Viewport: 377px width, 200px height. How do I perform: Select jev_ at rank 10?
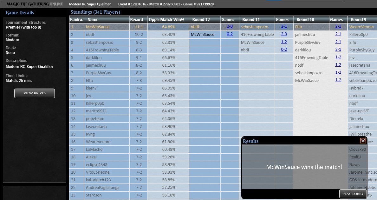89,96
